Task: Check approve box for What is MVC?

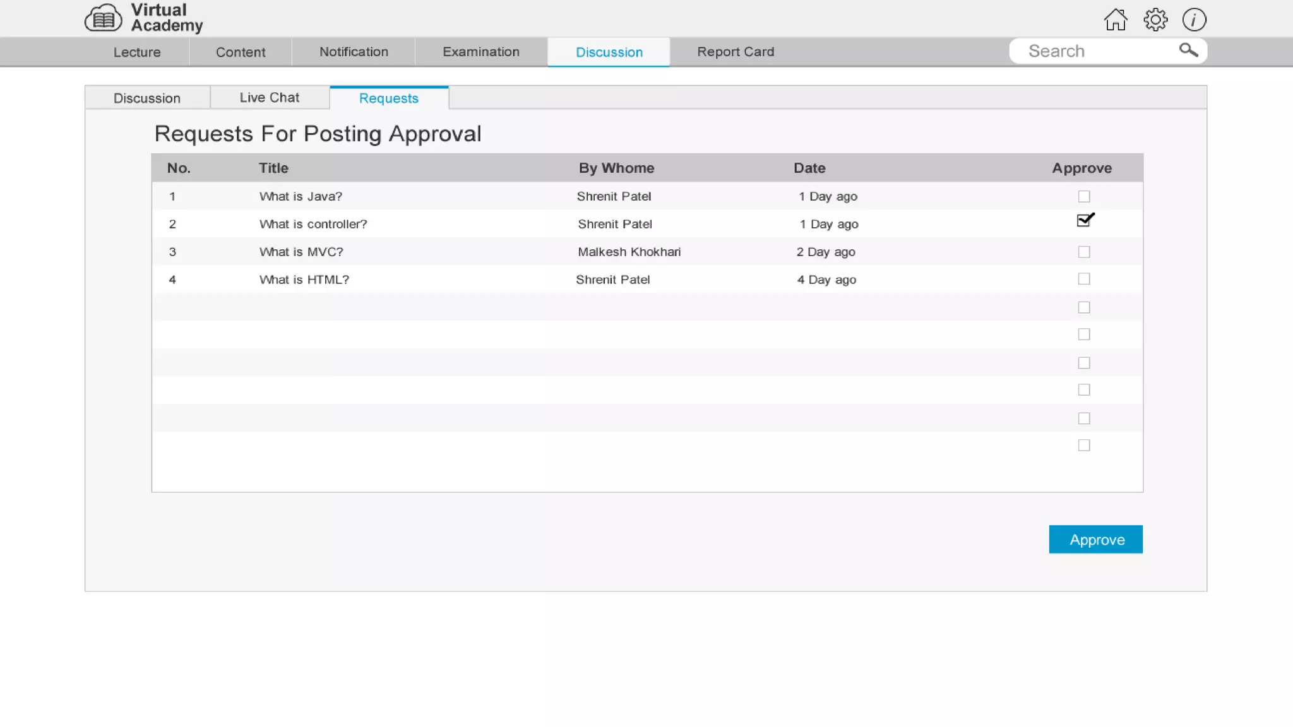Action: point(1084,252)
